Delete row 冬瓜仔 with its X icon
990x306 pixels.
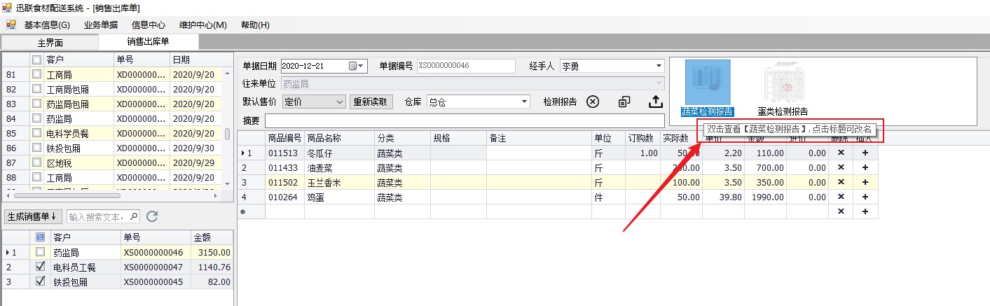(x=841, y=153)
